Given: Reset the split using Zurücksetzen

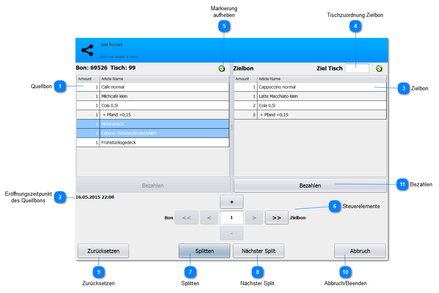Looking at the screenshot, I should pos(103,251).
